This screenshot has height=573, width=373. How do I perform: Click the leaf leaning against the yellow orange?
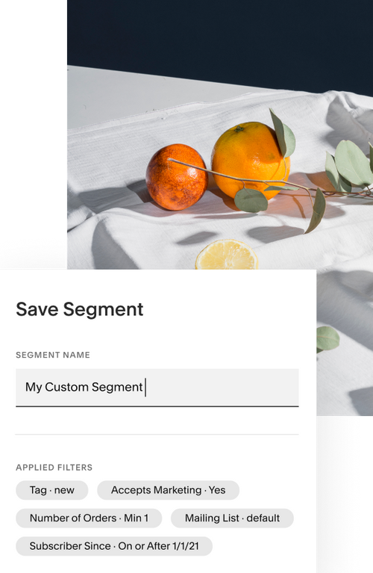pyautogui.click(x=283, y=134)
